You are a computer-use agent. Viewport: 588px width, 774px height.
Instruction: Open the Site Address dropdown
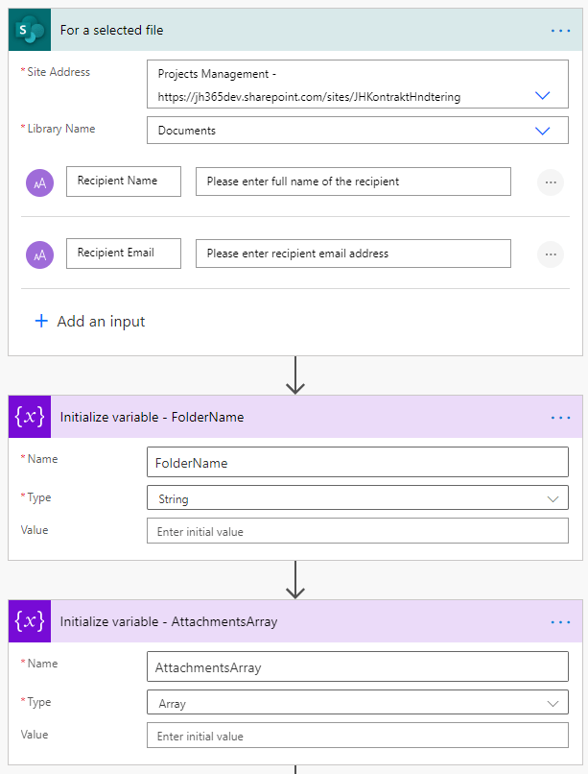pos(543,95)
